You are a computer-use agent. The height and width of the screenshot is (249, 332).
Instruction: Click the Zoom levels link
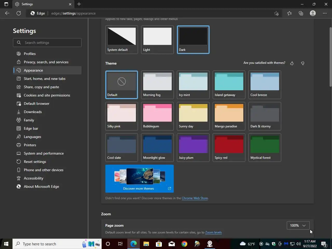click(213, 232)
